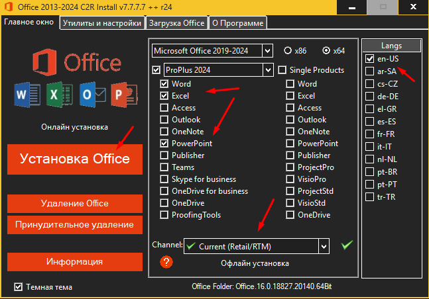Check Access under Single Products
The image size is (429, 299).
[290, 108]
